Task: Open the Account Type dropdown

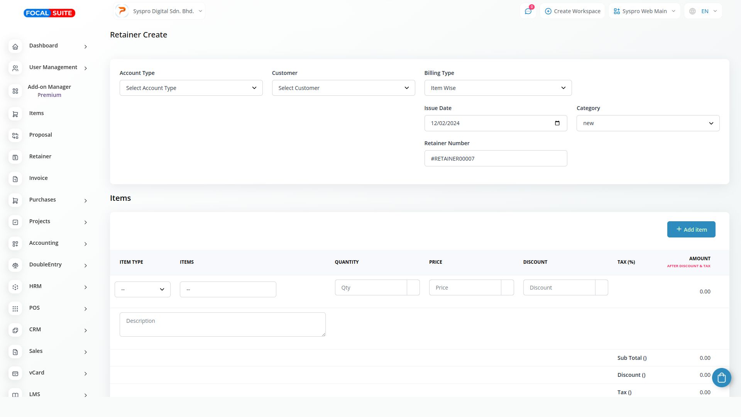Action: (191, 88)
